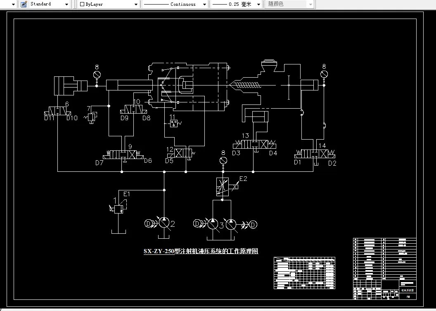The image size is (436, 311).
Task: Select pump symbol 2 in the drawing
Action: (164, 223)
